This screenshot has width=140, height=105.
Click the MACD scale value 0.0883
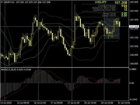tap(133, 69)
